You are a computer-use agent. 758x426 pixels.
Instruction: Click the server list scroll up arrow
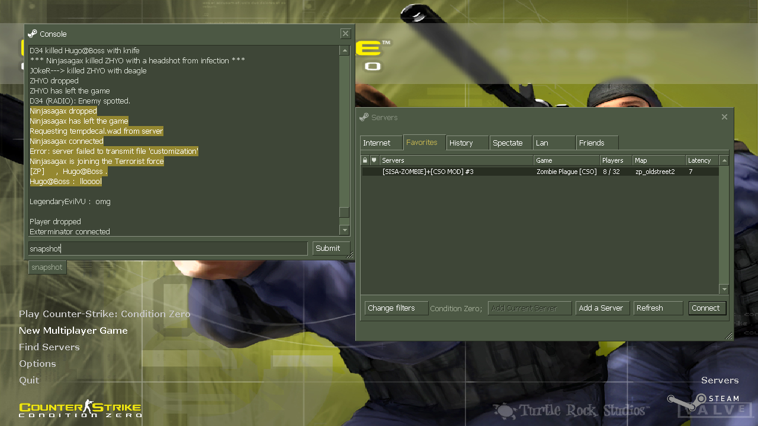coord(724,160)
